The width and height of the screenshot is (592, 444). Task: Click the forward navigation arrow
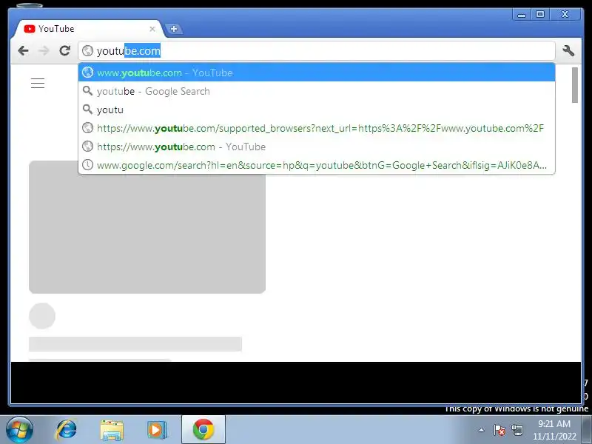(44, 50)
